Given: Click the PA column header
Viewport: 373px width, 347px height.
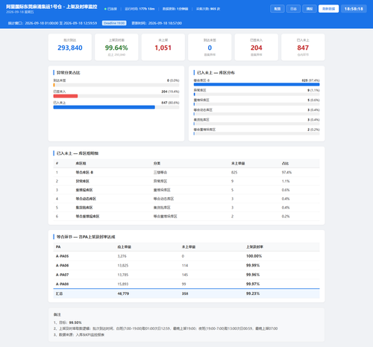Looking at the screenshot, I should (58, 246).
